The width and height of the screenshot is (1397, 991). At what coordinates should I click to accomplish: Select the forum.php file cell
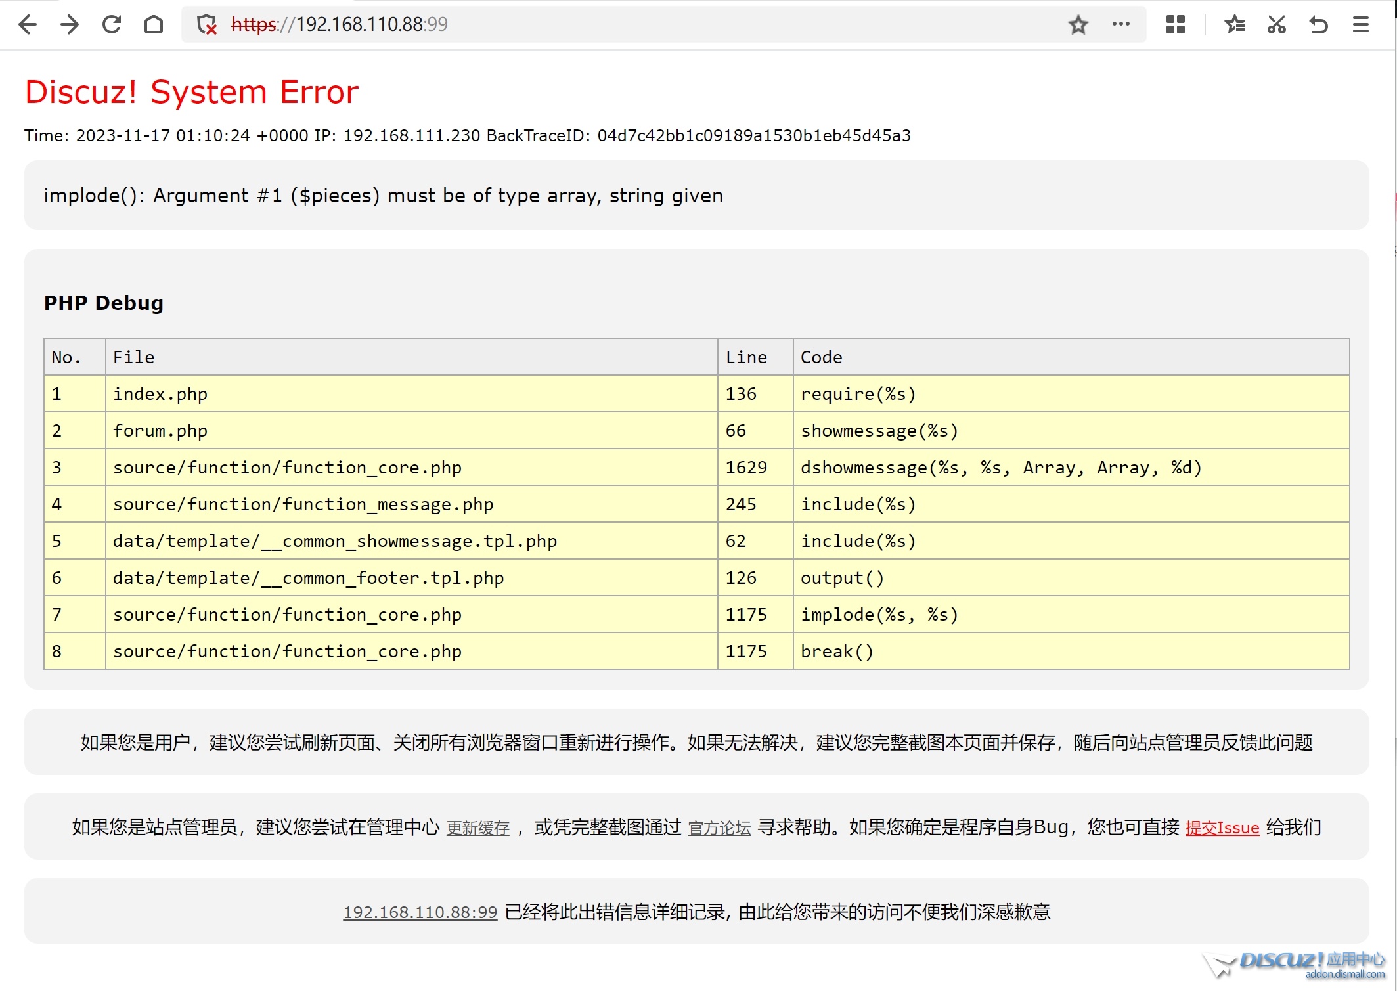point(411,431)
